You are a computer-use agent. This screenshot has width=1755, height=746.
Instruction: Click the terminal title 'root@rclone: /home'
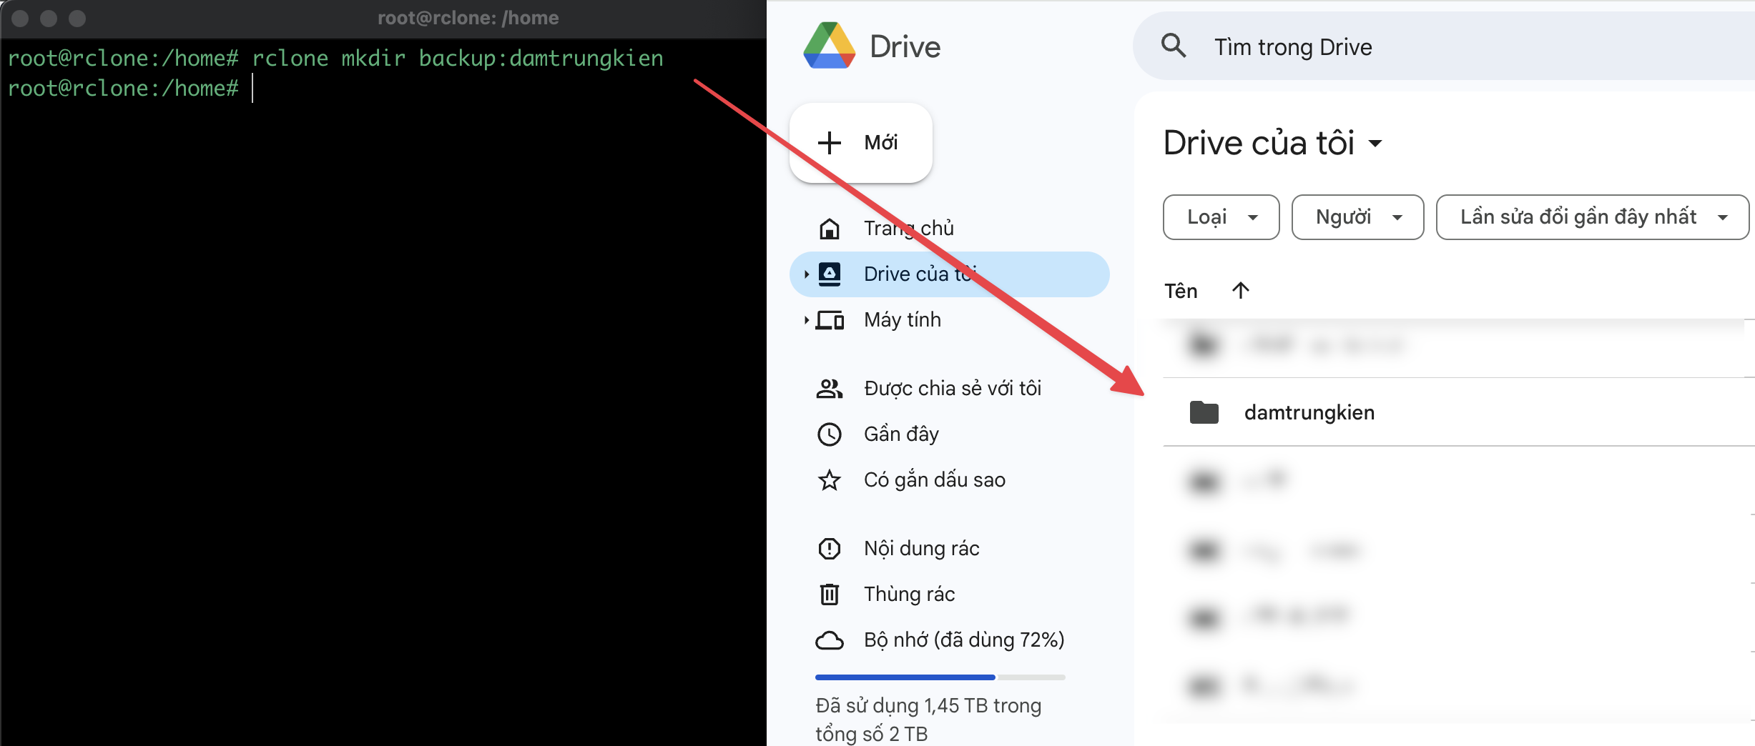click(x=468, y=18)
